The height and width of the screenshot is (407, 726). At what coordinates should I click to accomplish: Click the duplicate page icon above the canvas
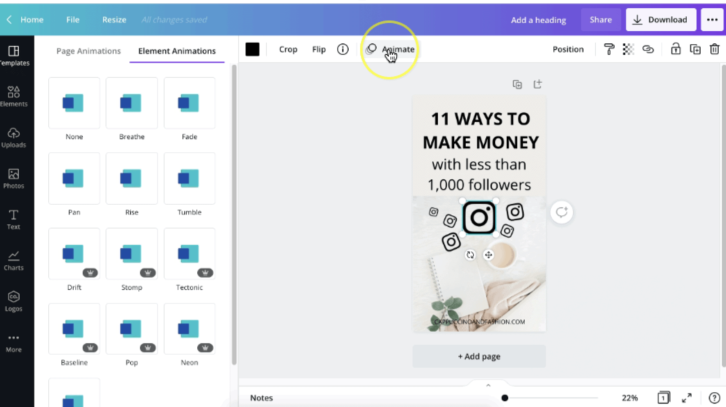[517, 84]
